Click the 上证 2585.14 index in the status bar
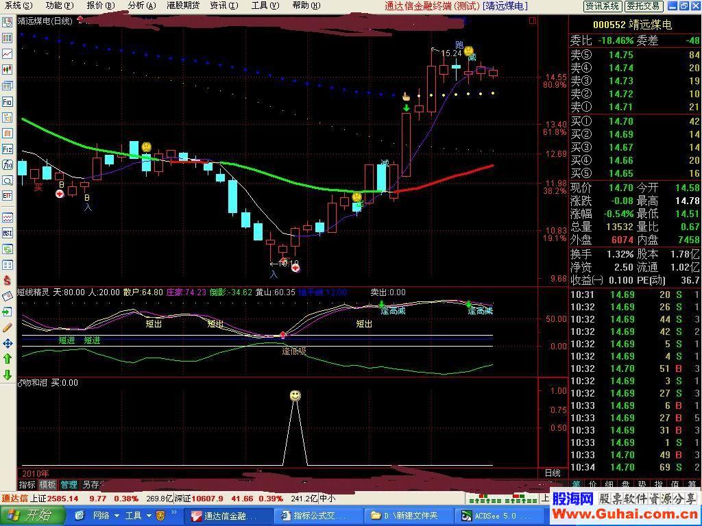This screenshot has width=702, height=526. (54, 499)
